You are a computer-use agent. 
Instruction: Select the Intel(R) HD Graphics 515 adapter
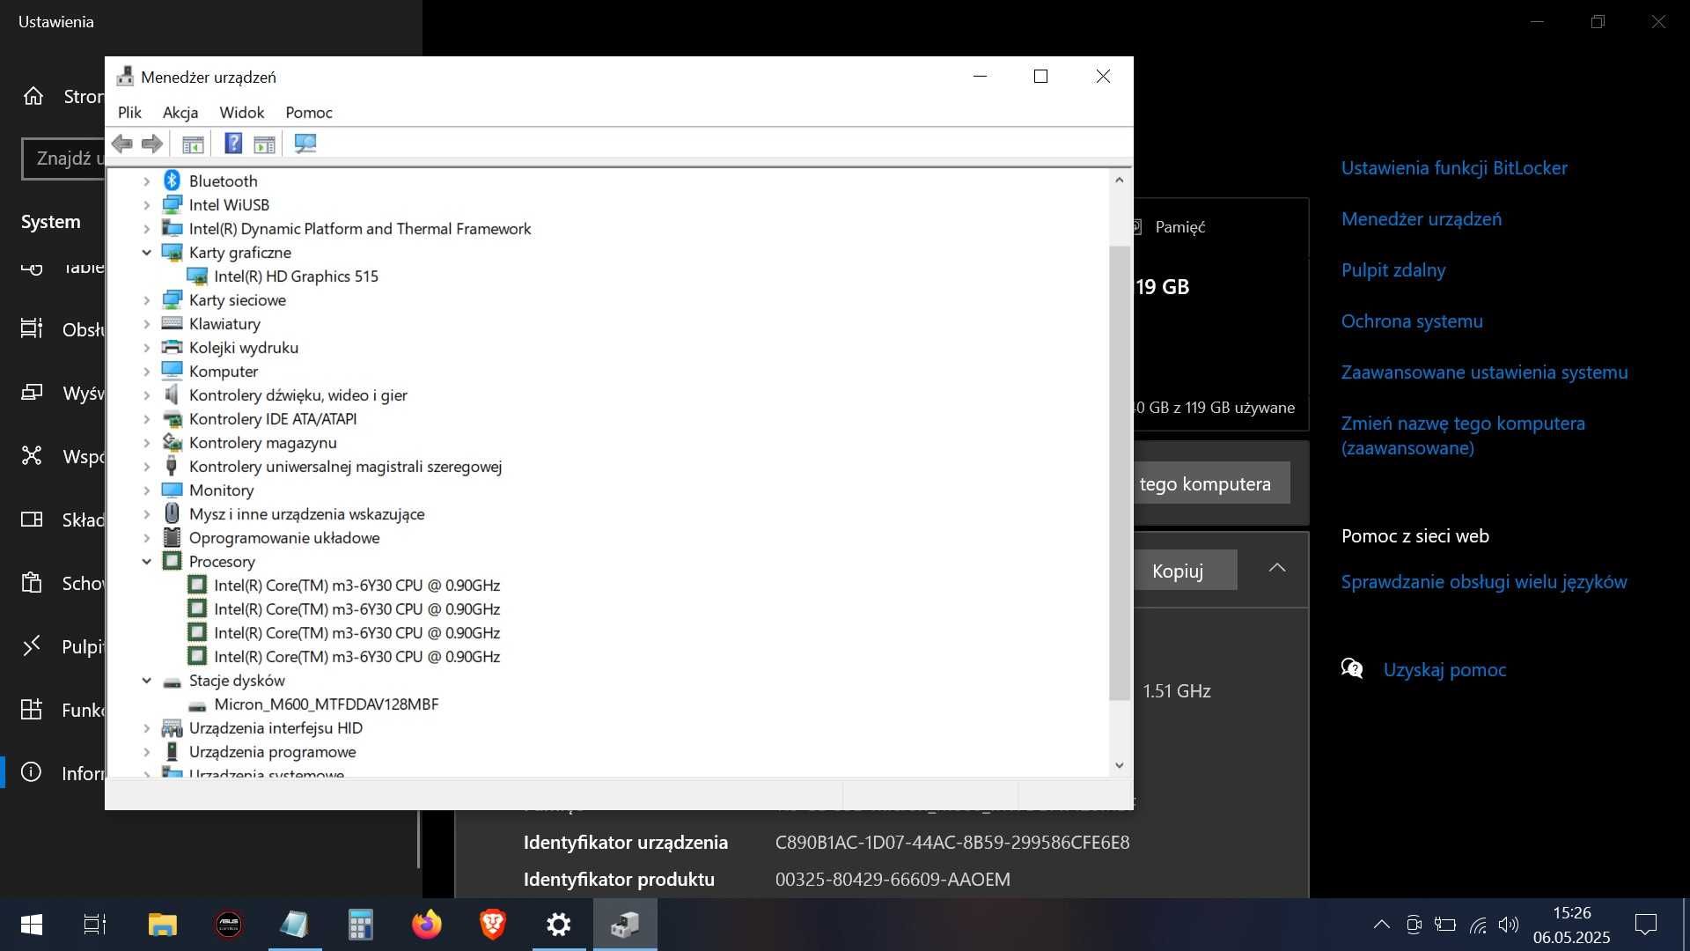tap(296, 276)
